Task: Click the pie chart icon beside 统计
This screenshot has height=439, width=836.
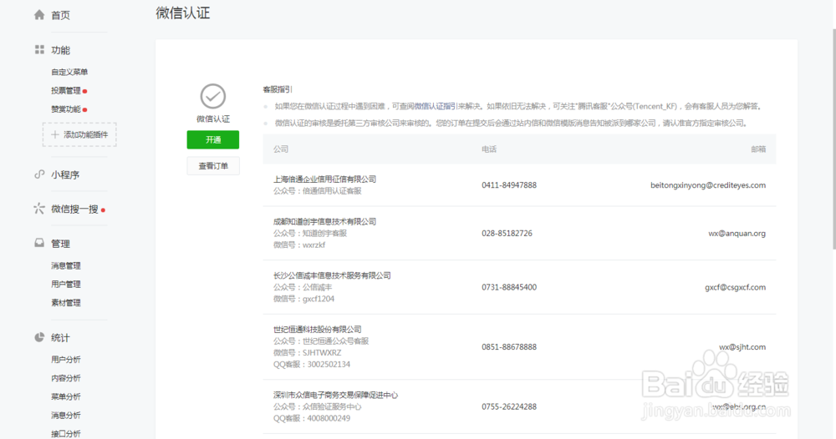Action: pyautogui.click(x=39, y=337)
